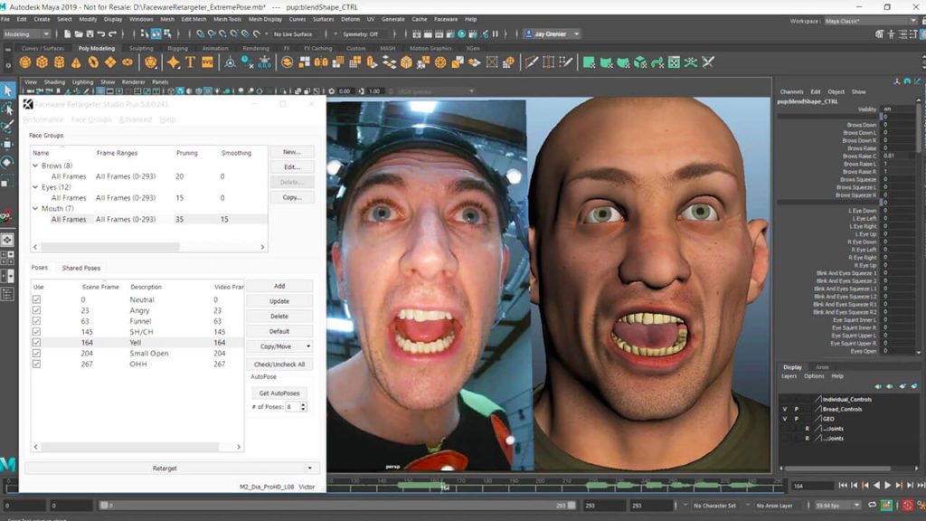Create a polygon cone from the shelf

click(76, 62)
